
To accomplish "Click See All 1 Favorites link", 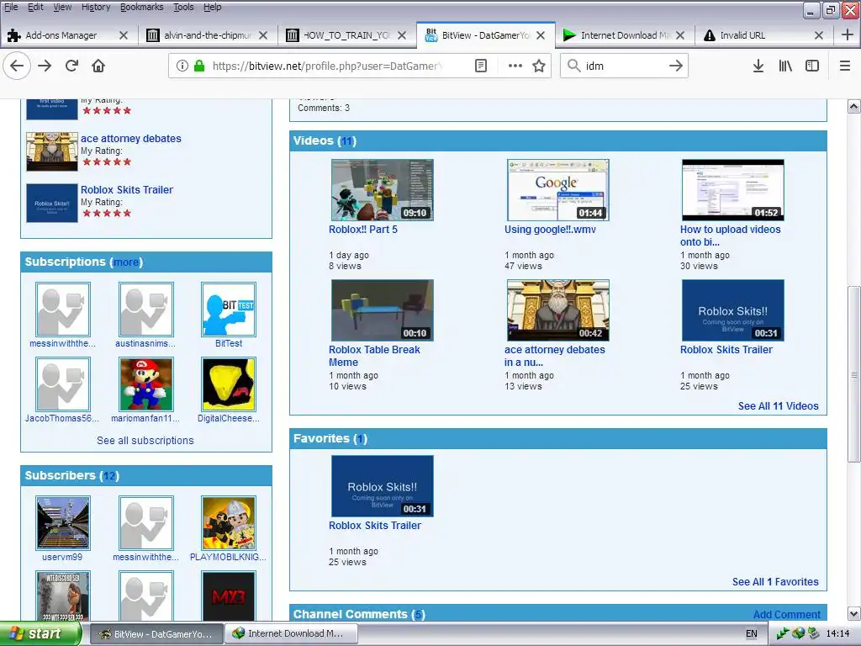I will (x=775, y=582).
